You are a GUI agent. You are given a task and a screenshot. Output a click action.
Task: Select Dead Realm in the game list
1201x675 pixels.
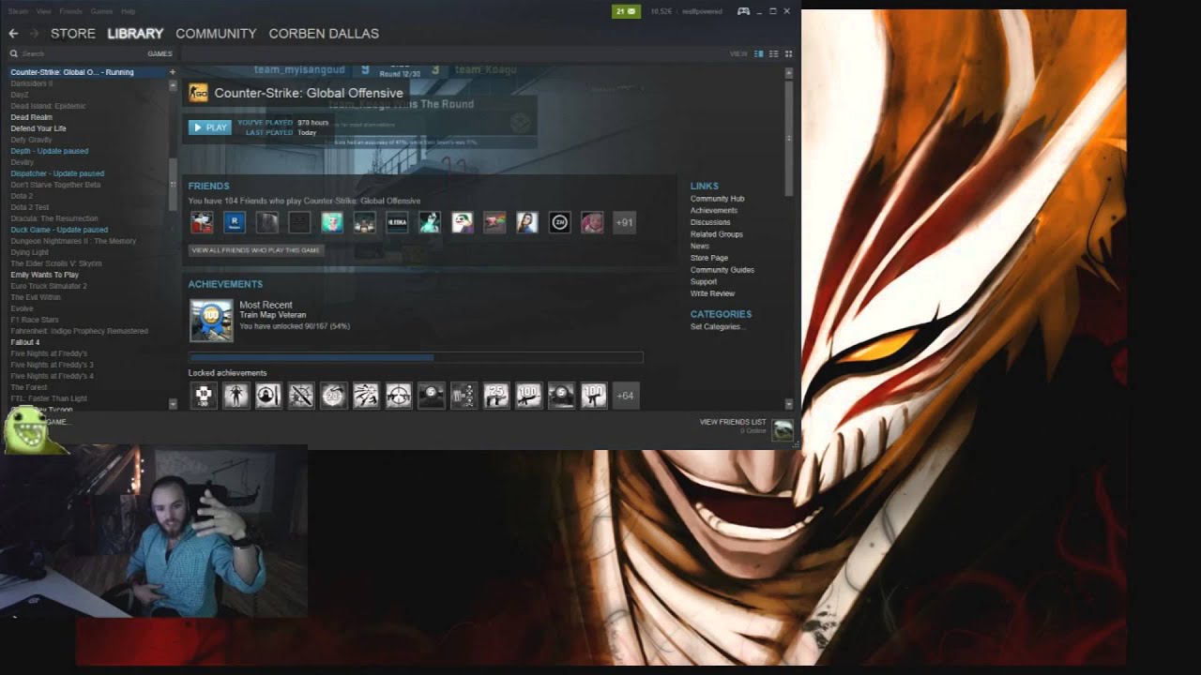coord(31,117)
